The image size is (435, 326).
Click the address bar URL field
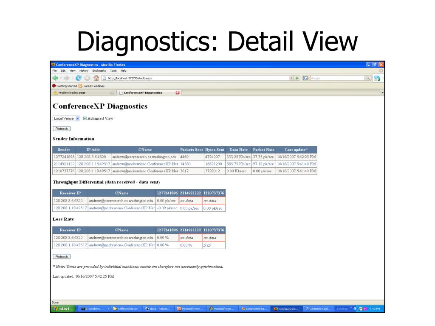pyautogui.click(x=195, y=78)
